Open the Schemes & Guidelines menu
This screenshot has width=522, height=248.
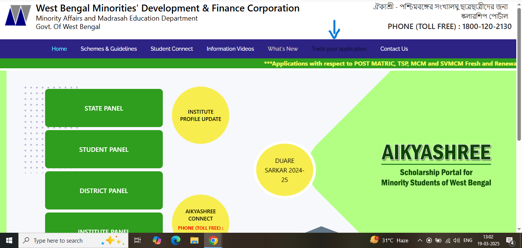click(109, 49)
